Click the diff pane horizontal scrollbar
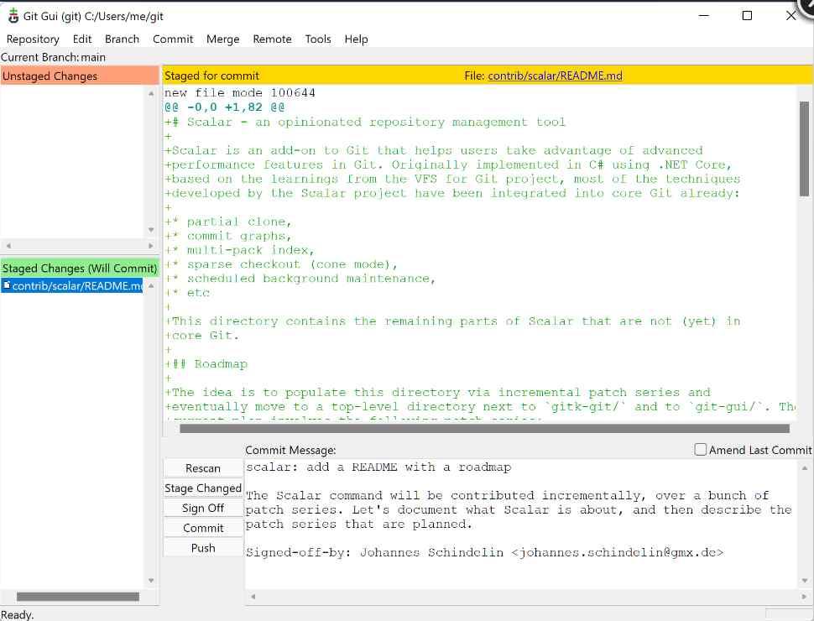 pyautogui.click(x=479, y=429)
